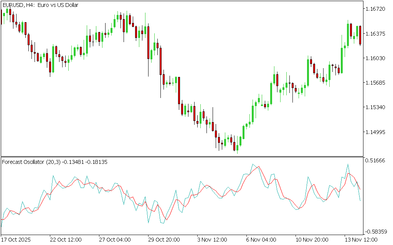
Task: Click the last red candlestick at chart's right edge
Action: (x=360, y=35)
